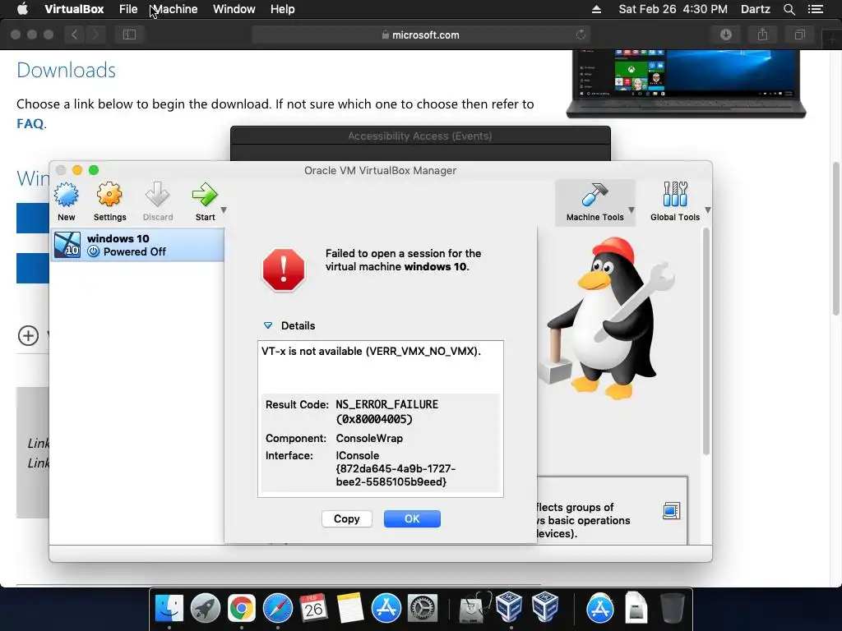Open the Start dropdown arrow
Viewport: 842px width, 631px height.
point(224,210)
